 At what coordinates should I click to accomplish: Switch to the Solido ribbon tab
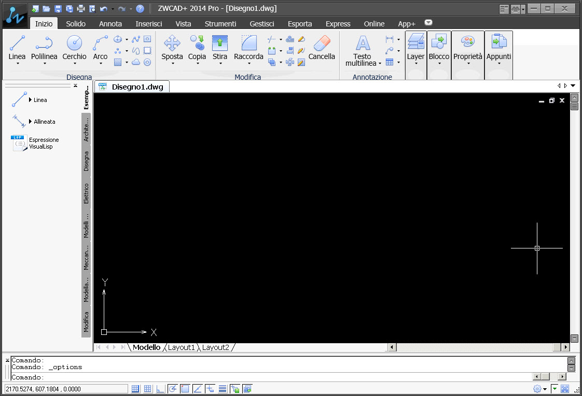point(76,24)
